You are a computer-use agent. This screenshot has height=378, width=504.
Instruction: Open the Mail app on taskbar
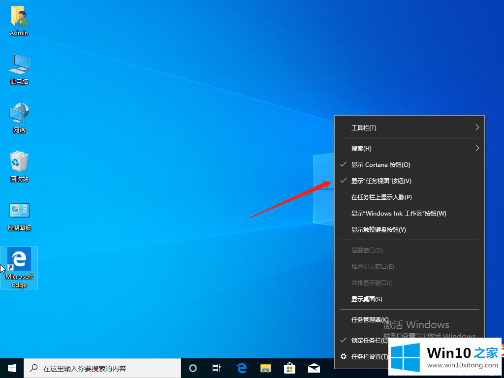(x=314, y=368)
